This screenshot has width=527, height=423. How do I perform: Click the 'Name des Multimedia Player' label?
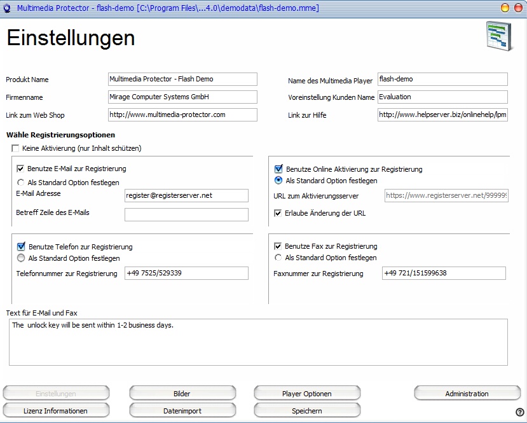[330, 81]
